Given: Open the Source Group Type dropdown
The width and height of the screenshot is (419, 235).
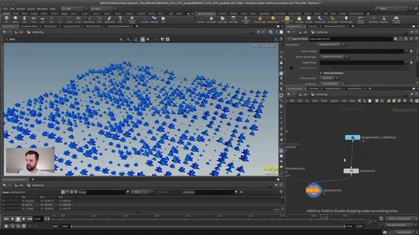Looking at the screenshot, I should coord(334,57).
